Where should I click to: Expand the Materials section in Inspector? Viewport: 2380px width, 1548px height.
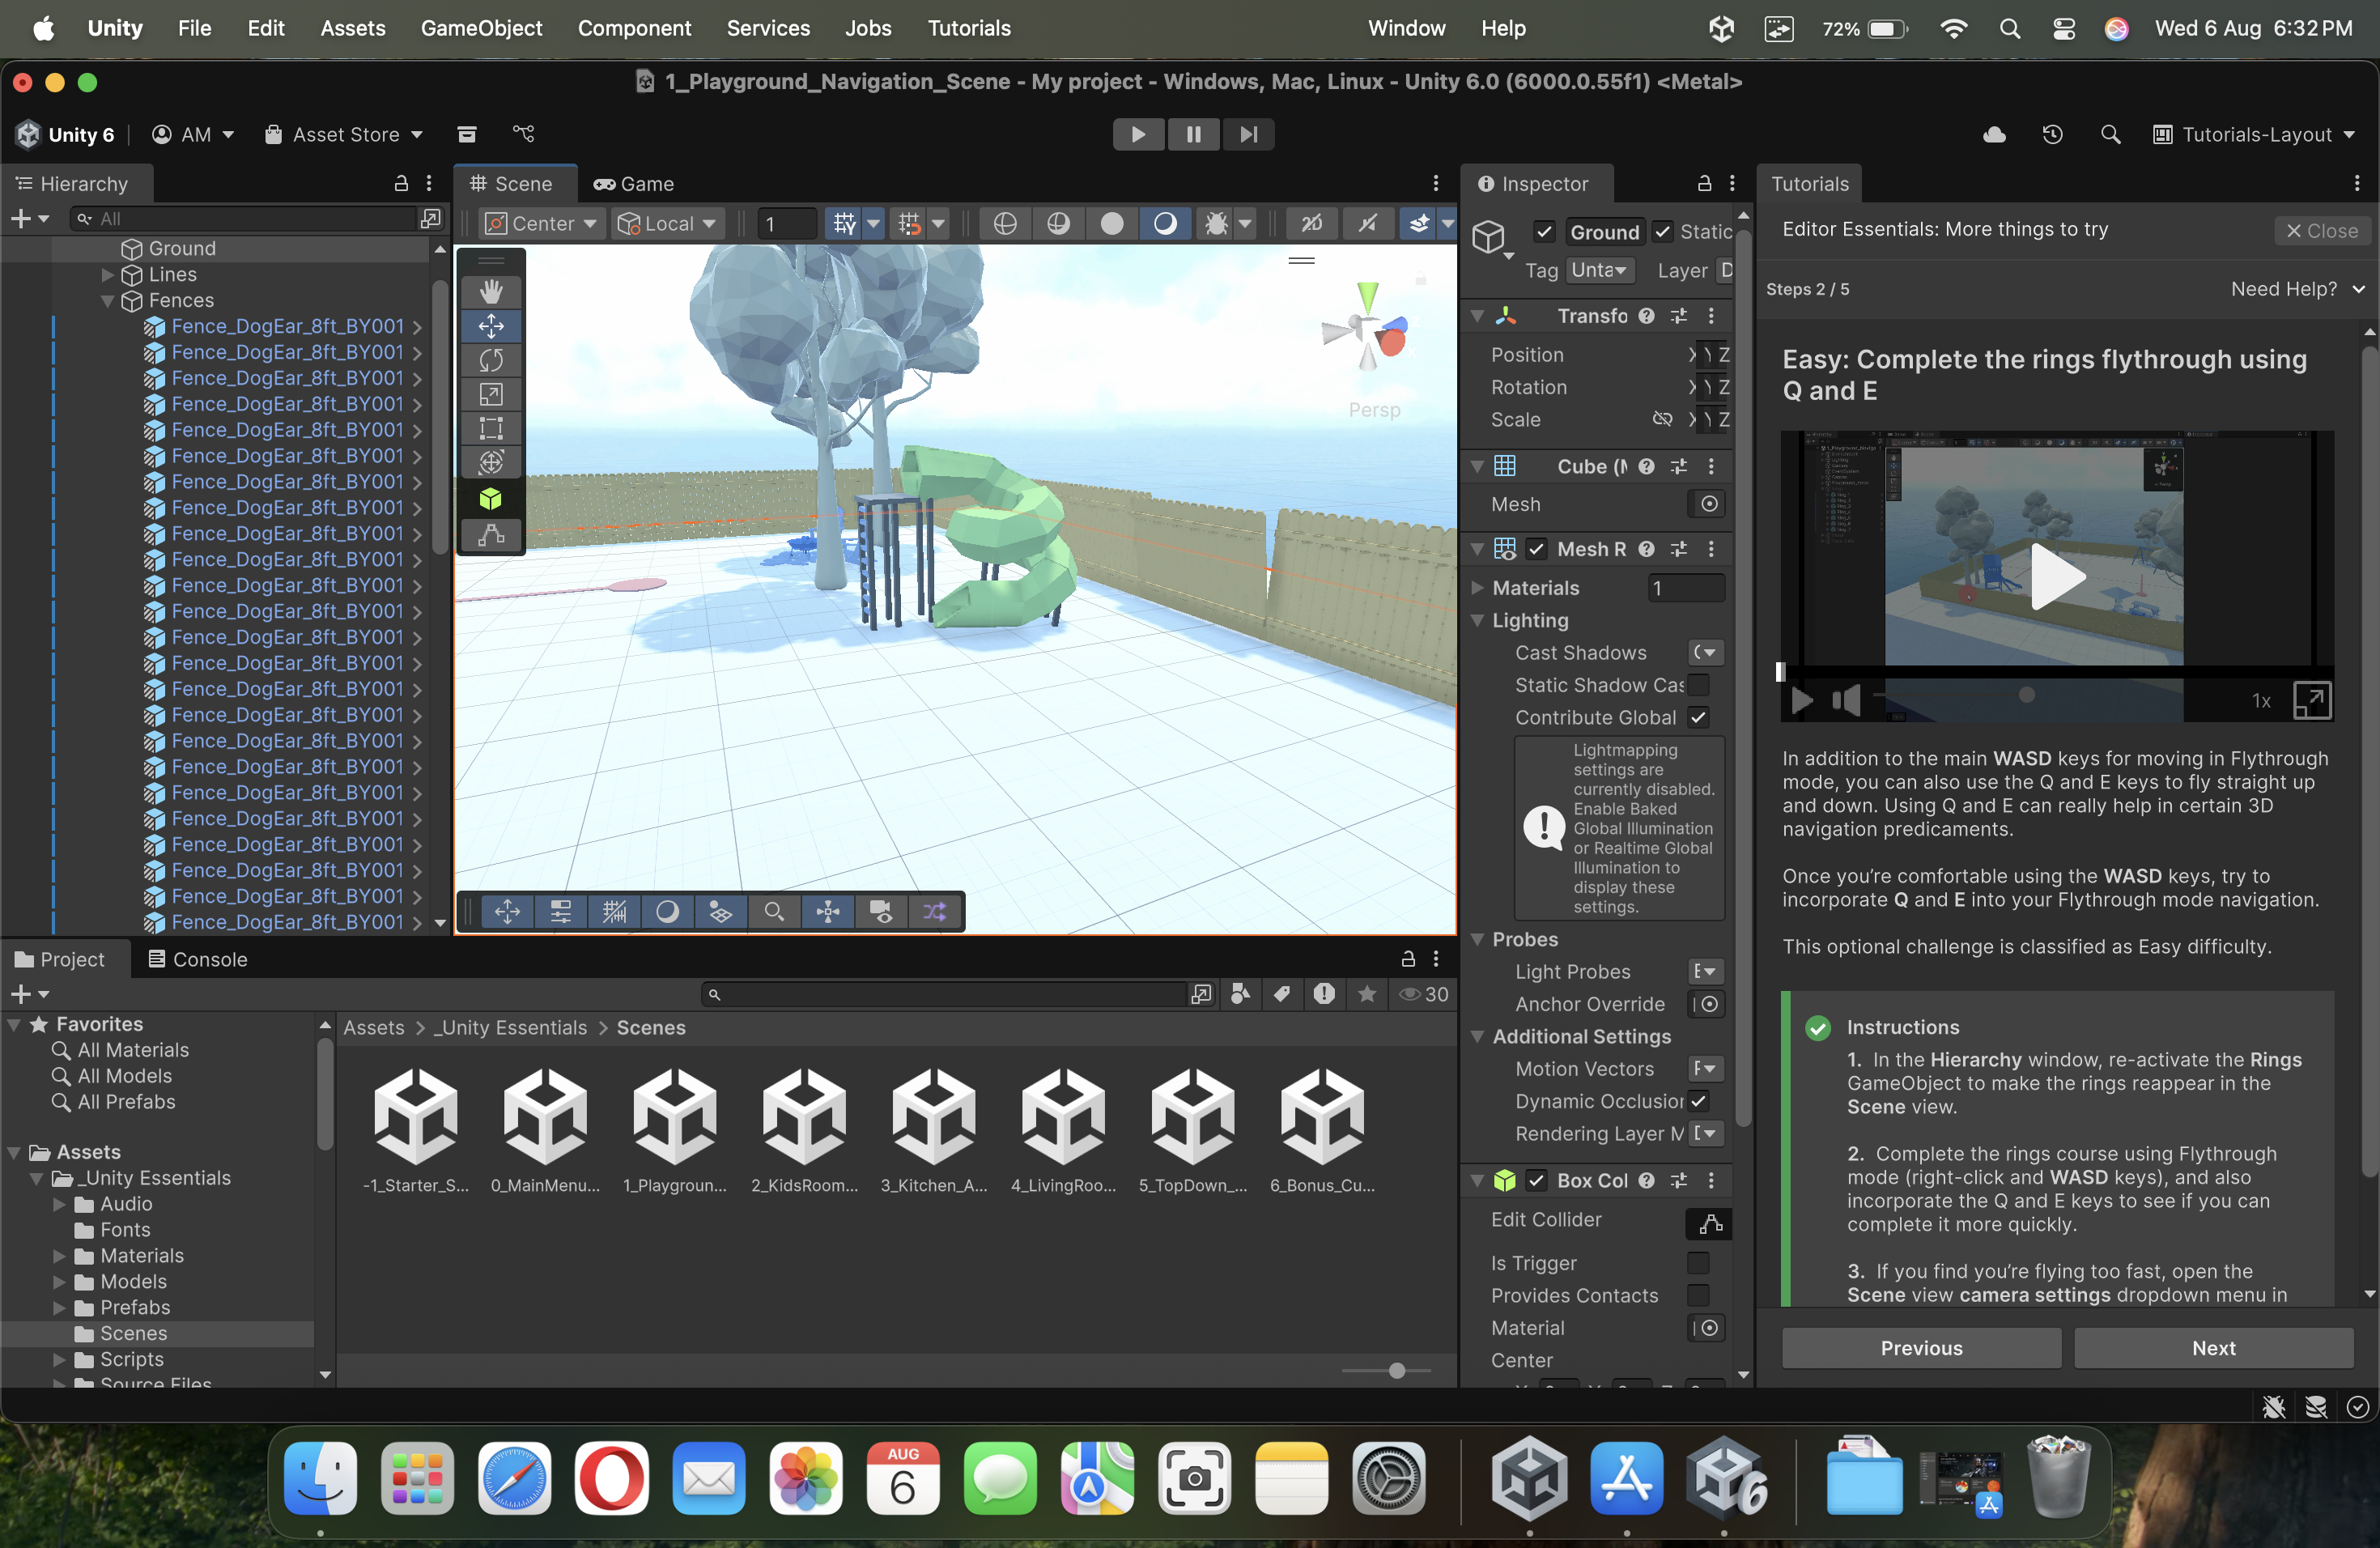(x=1477, y=588)
